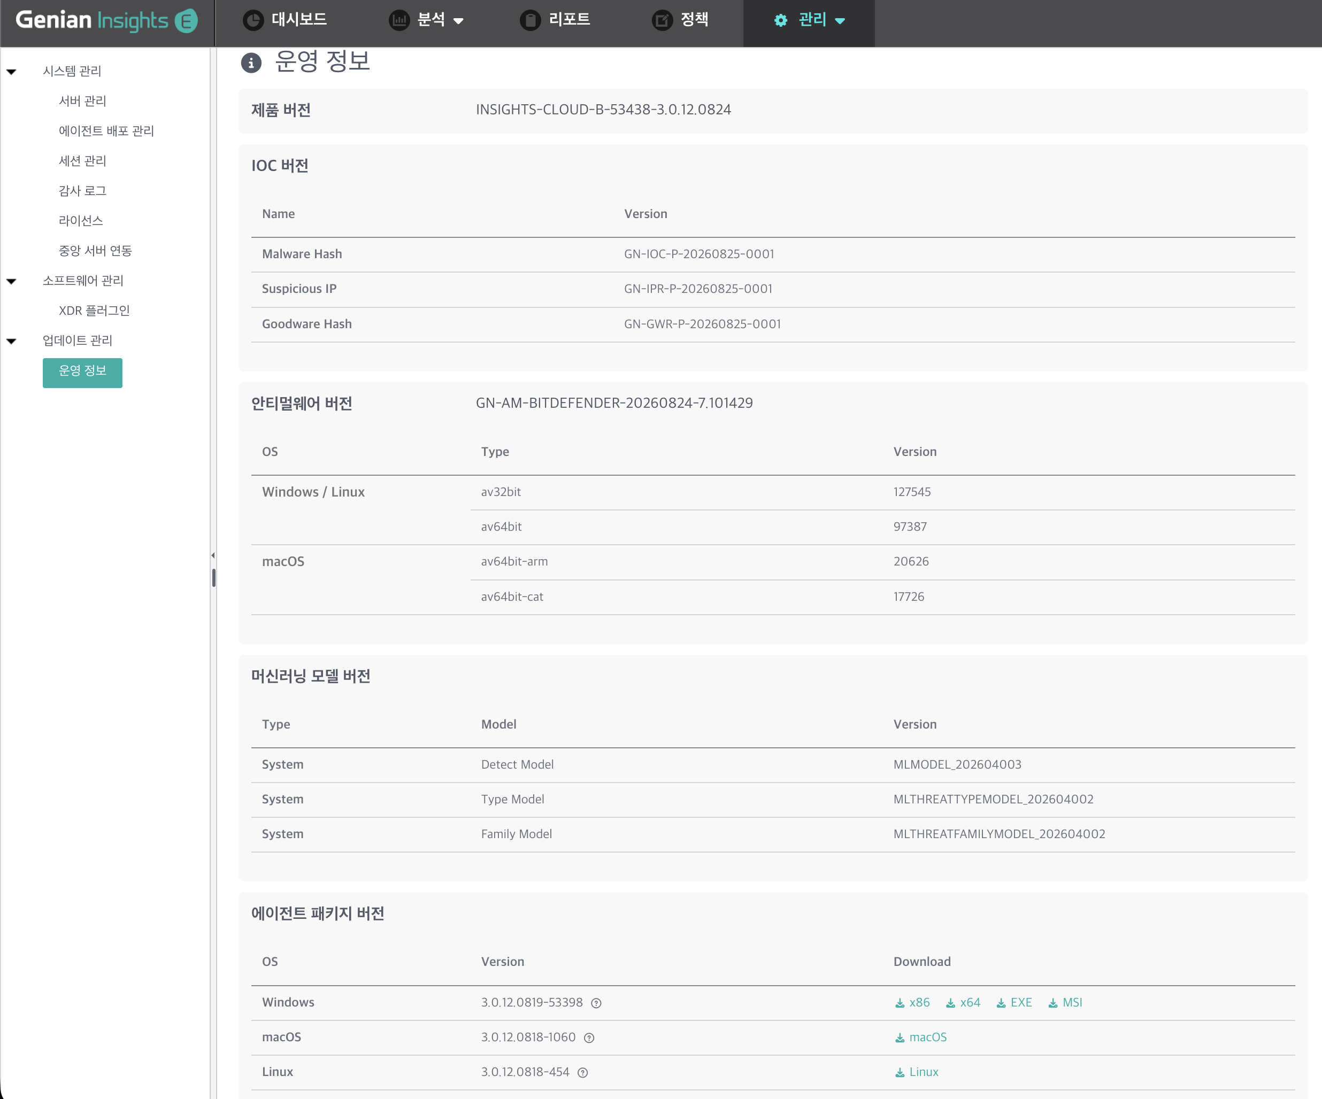Image resolution: width=1322 pixels, height=1099 pixels.
Task: Click the Suspicious IP row name
Action: click(299, 289)
